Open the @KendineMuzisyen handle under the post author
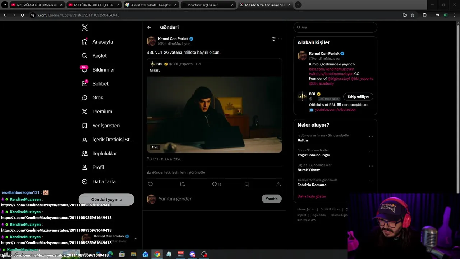The image size is (460, 259). coord(174,44)
